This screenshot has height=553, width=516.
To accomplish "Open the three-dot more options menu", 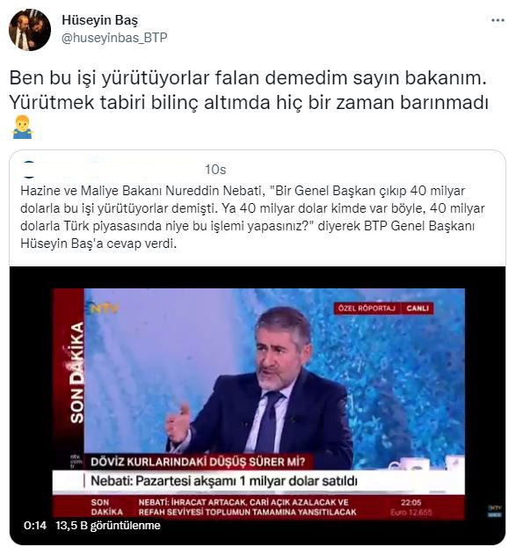I will point(498,20).
